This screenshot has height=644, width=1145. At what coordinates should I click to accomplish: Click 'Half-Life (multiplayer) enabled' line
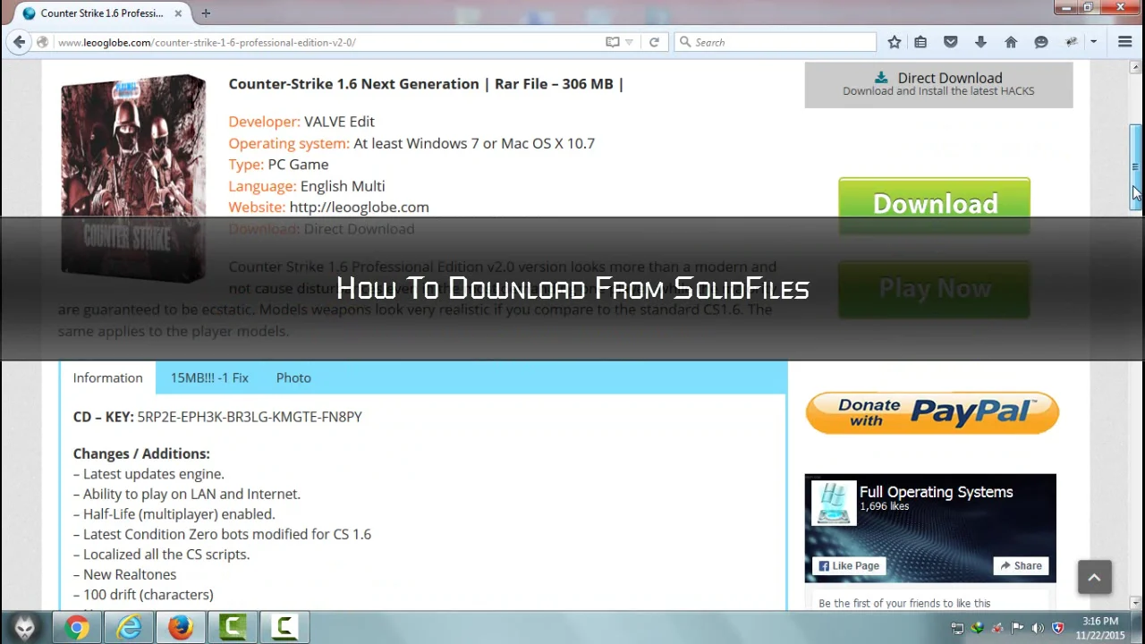tap(174, 514)
